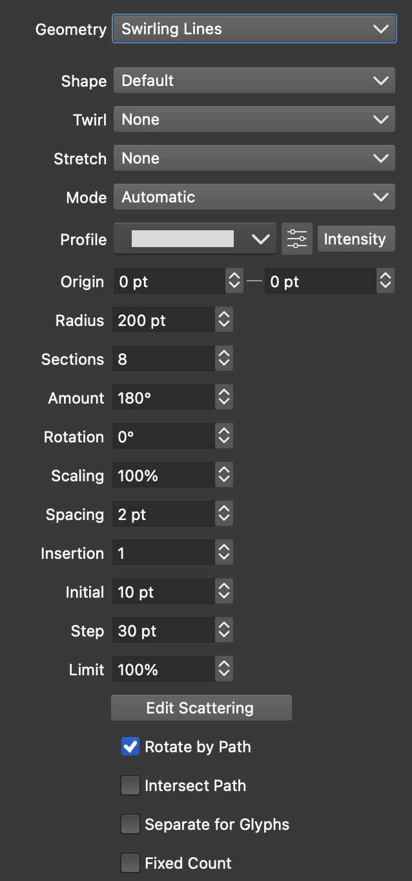Screen dimensions: 412x881
Task: Click the Scaling stepper arrows
Action: pyautogui.click(x=224, y=475)
